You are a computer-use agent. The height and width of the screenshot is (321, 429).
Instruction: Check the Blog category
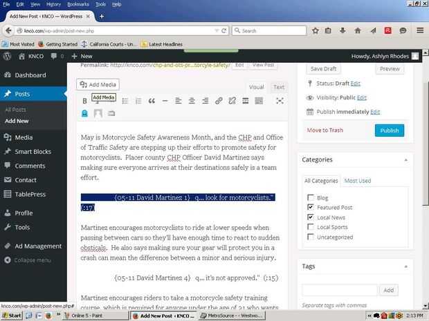(311, 197)
